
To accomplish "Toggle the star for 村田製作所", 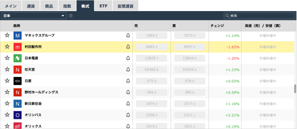I will pyautogui.click(x=7, y=47).
